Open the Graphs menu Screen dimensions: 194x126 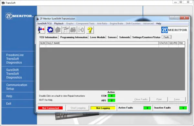click(x=70, y=24)
